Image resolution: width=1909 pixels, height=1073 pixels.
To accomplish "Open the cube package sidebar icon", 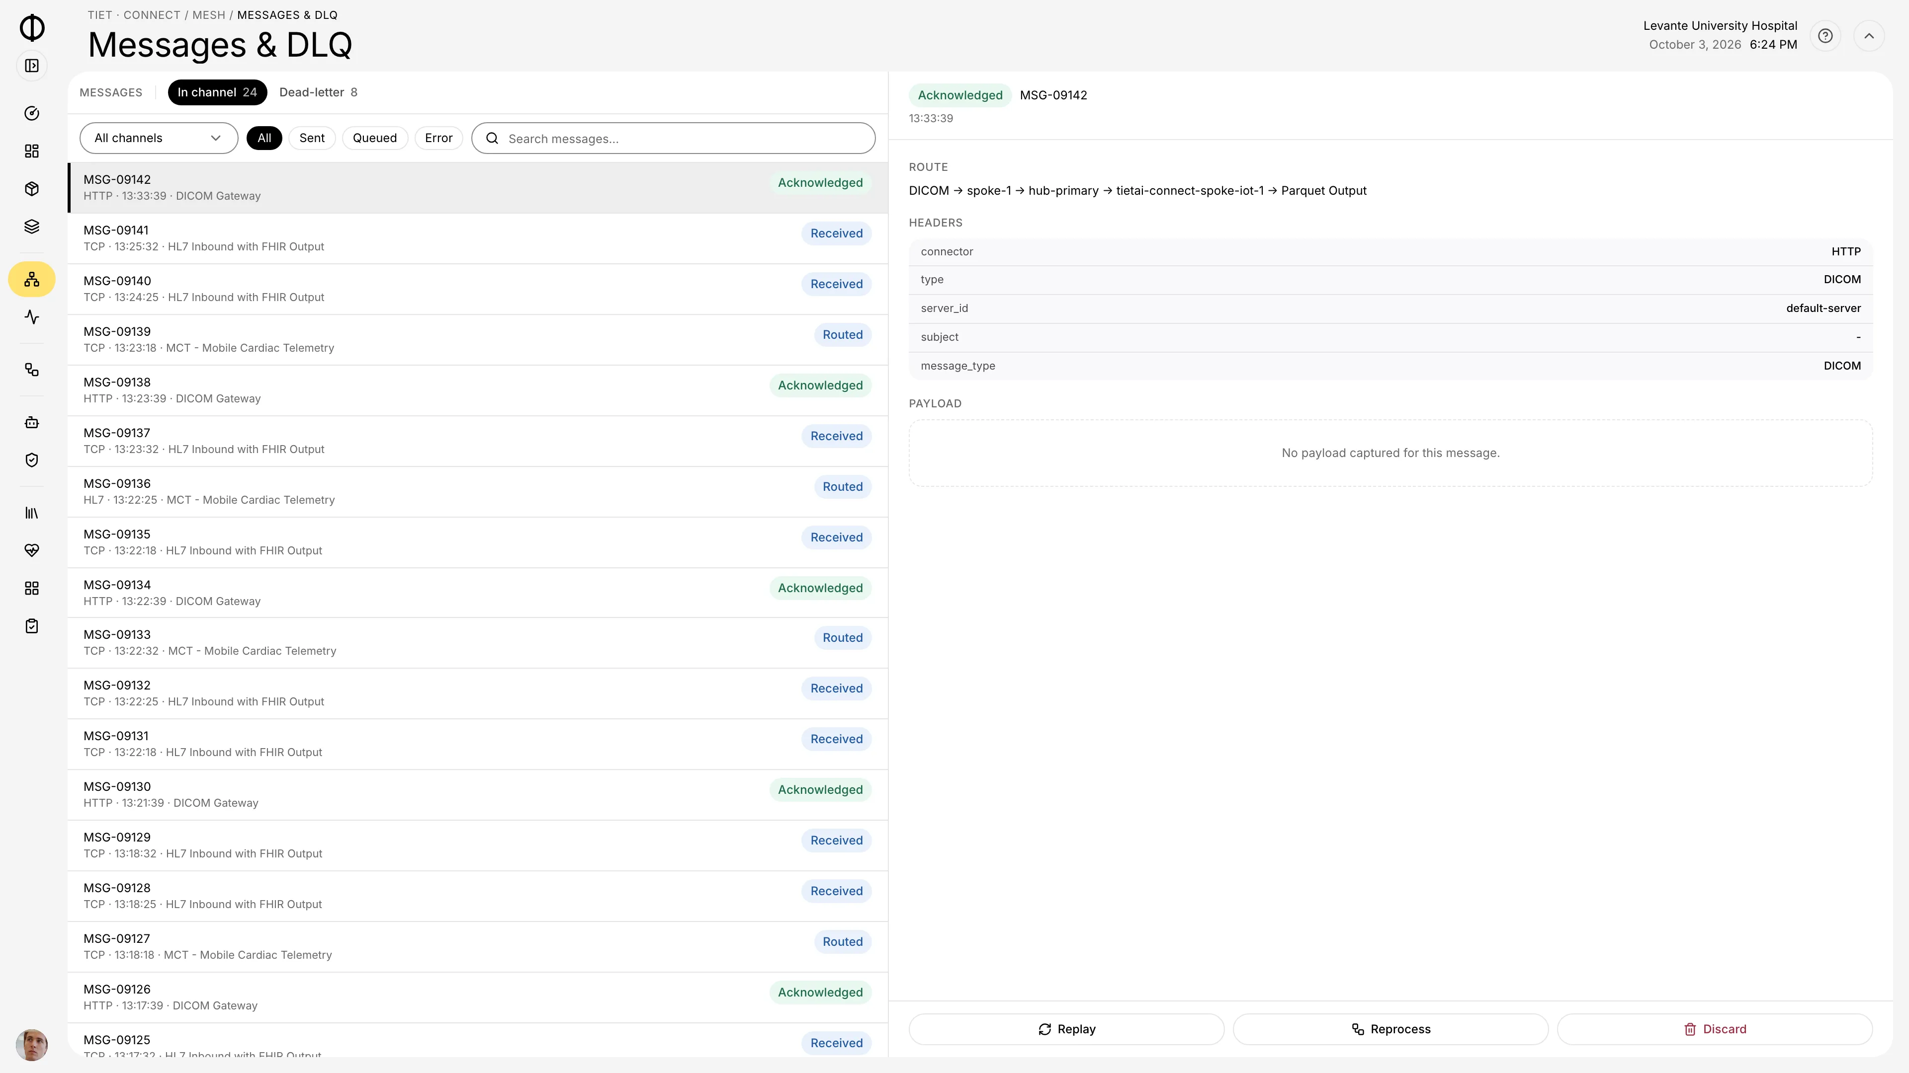I will [32, 189].
